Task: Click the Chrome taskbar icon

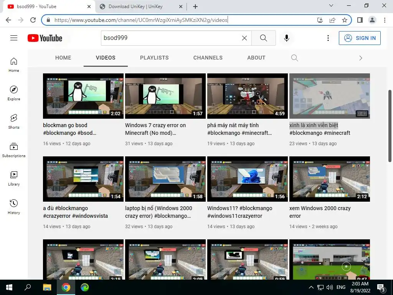Action: [66, 287]
